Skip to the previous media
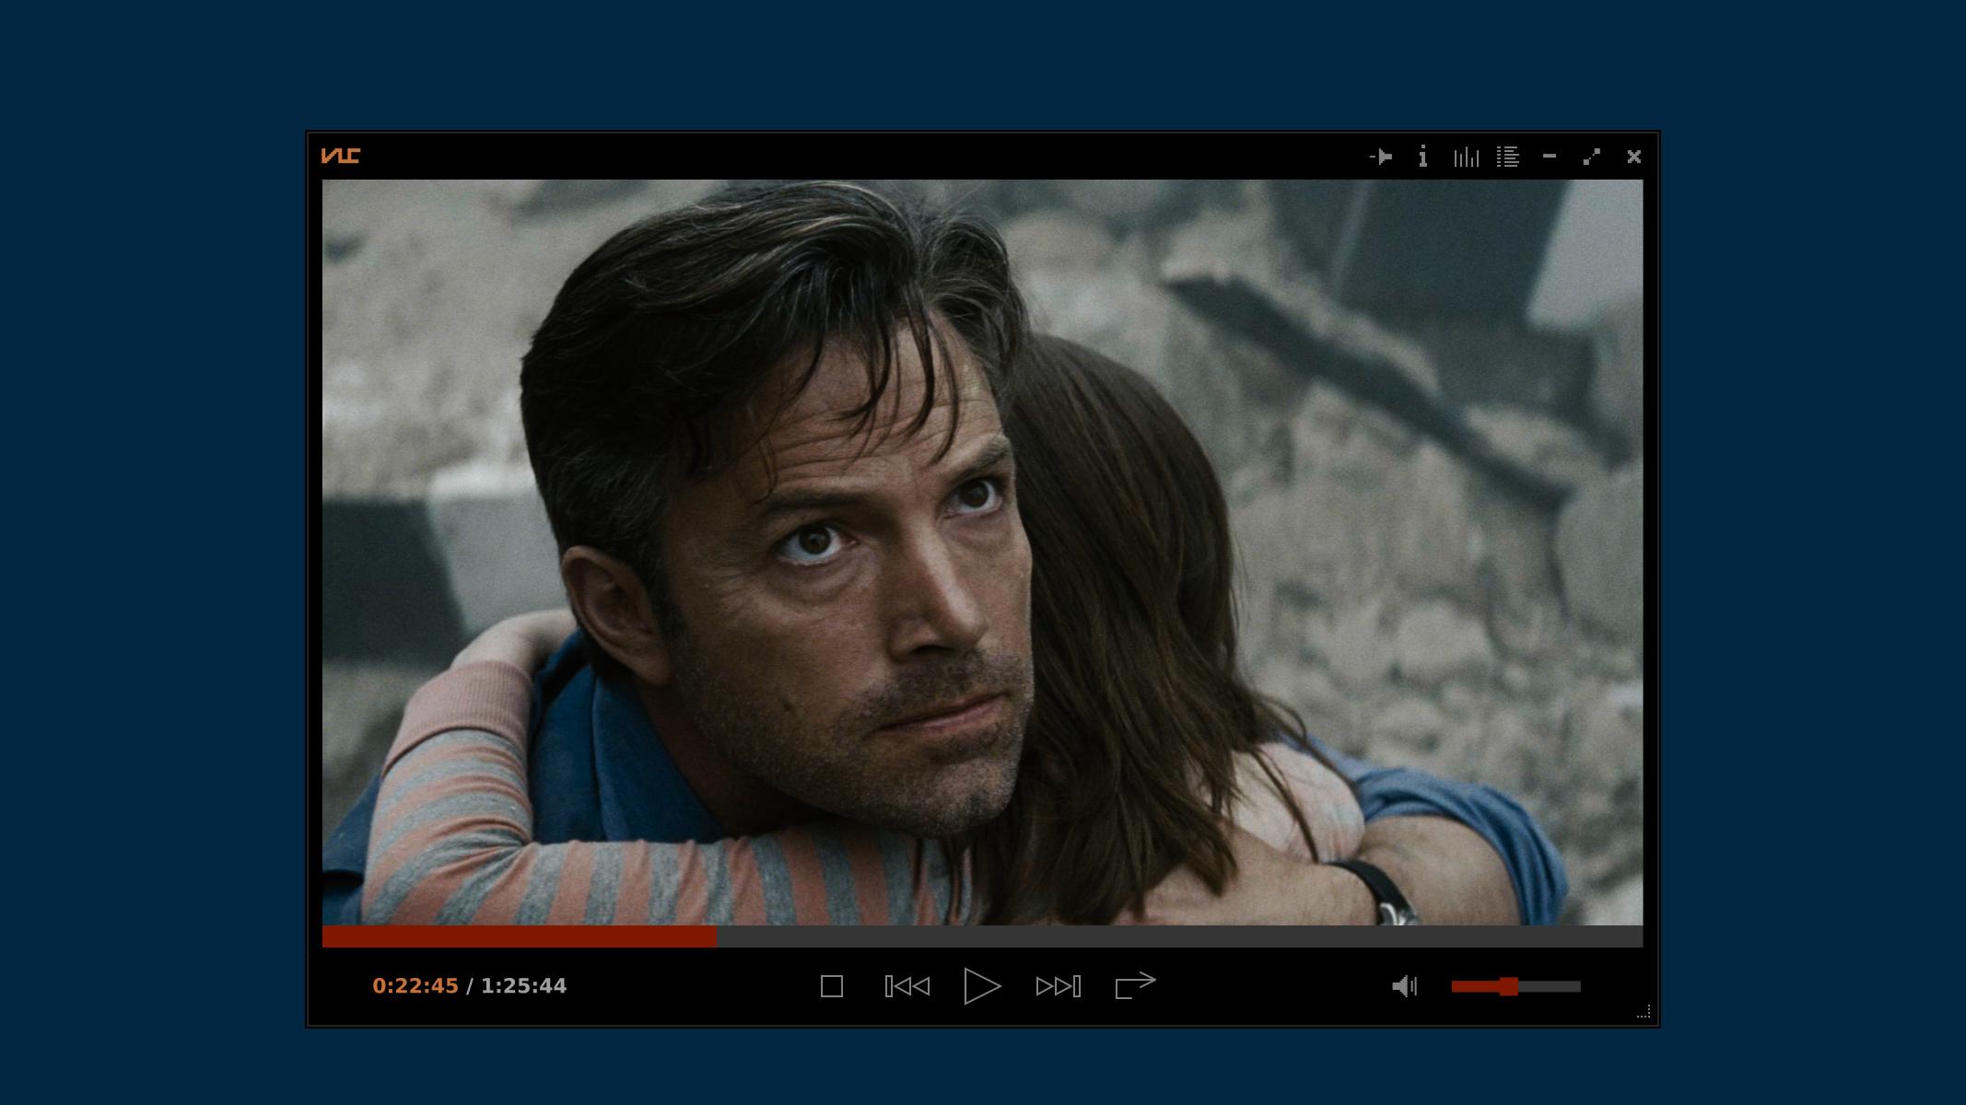Viewport: 1966px width, 1105px height. pos(907,985)
